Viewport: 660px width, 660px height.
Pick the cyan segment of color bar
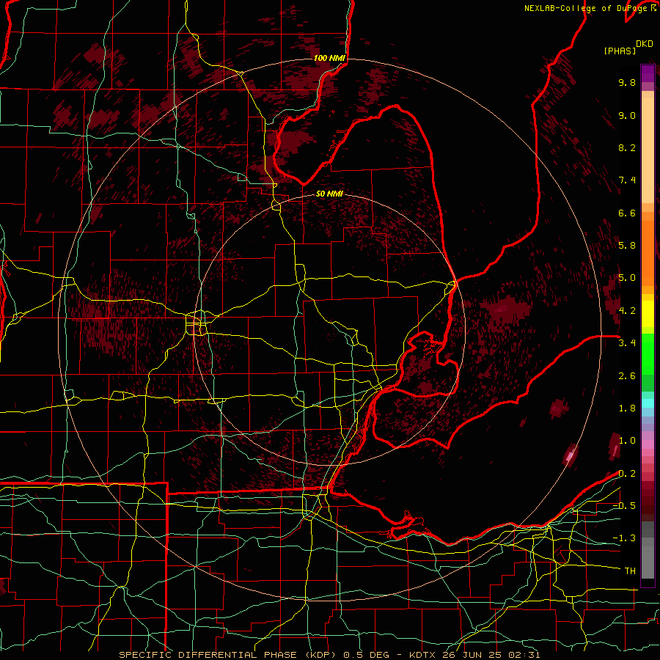648,403
